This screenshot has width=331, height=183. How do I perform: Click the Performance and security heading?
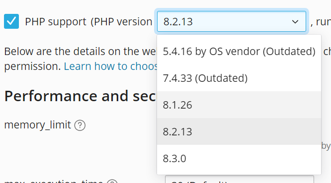tap(81, 96)
